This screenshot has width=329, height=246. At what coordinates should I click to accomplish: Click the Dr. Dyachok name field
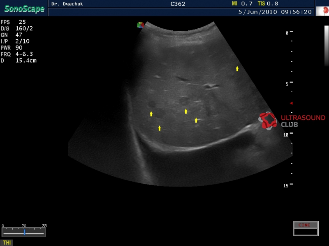[x=67, y=4]
